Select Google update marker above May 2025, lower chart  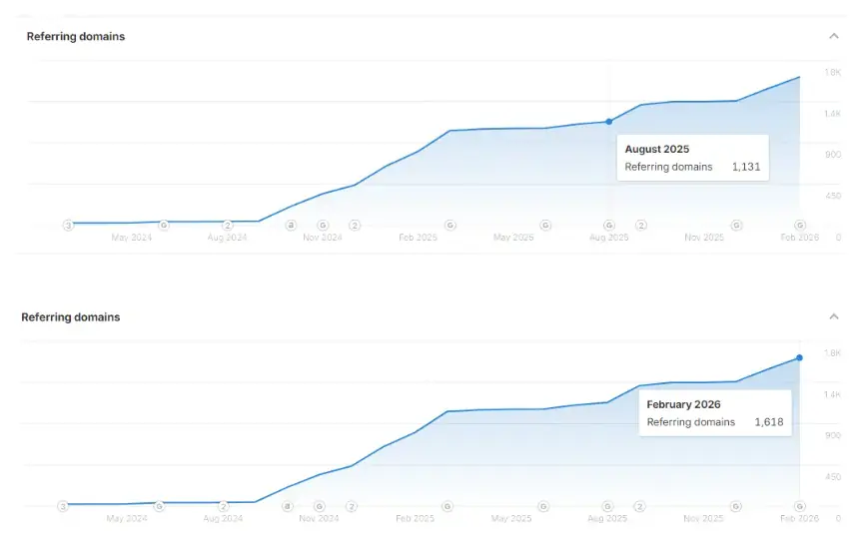click(x=543, y=506)
